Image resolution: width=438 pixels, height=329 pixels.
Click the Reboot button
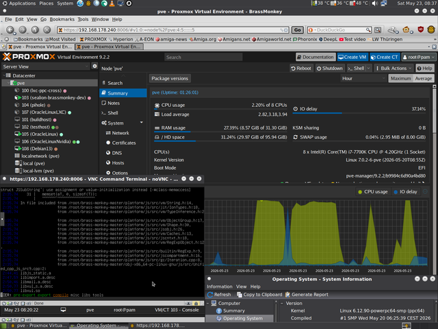[300, 69]
